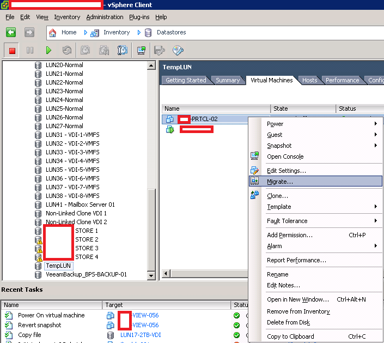Expand the Template submenu

tap(375, 207)
